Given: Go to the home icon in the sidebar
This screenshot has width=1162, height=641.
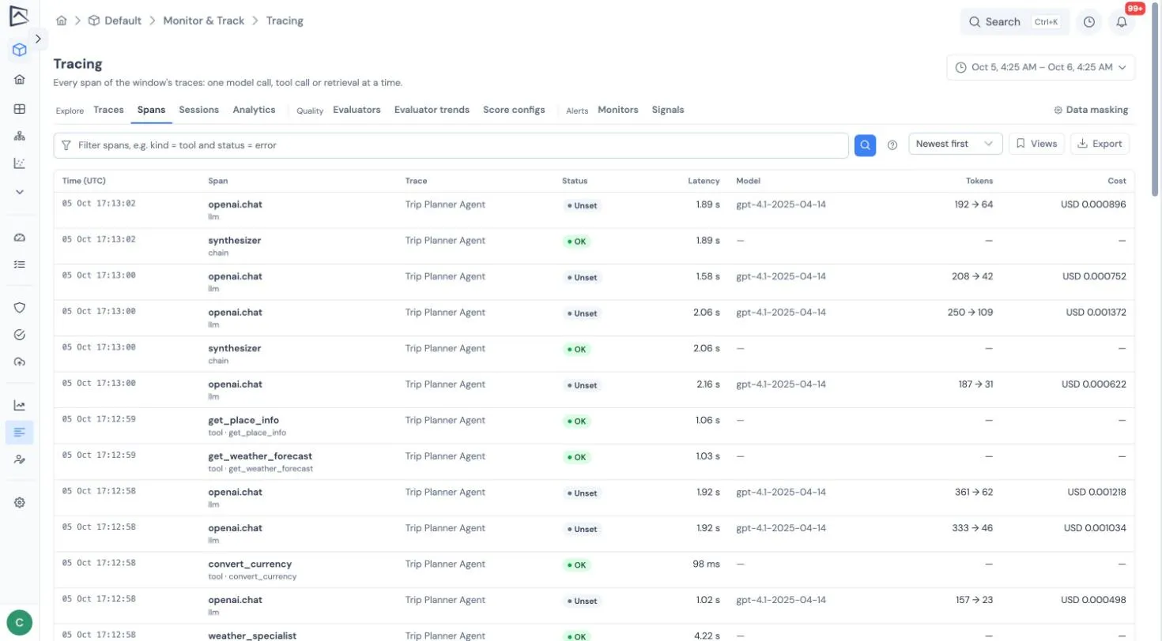Looking at the screenshot, I should point(20,80).
